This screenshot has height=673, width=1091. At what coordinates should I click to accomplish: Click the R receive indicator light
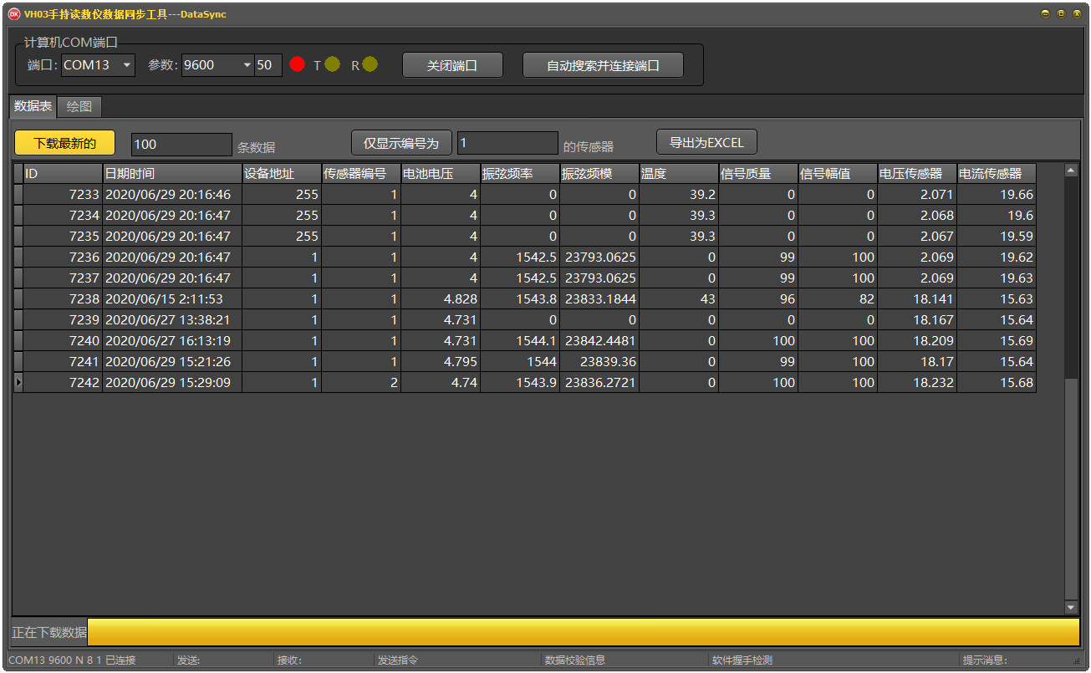[x=370, y=64]
